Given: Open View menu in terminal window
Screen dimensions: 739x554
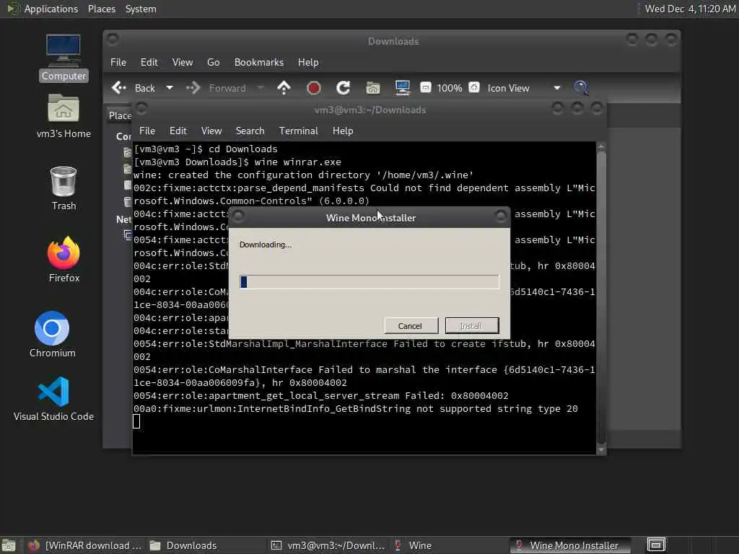Looking at the screenshot, I should click(x=211, y=131).
